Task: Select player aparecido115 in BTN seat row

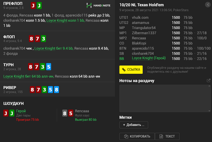Action: [143, 48]
